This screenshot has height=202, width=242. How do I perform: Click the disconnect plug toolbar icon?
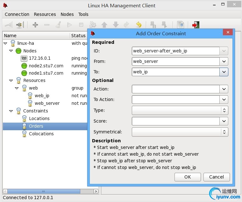click(20, 25)
